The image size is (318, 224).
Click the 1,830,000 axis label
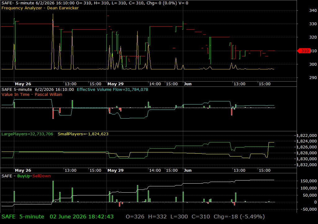(307, 159)
